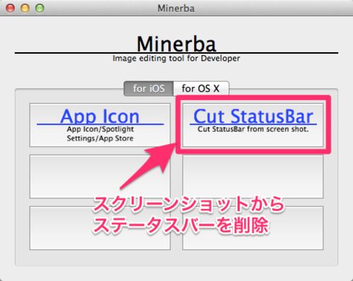Click the 'App Icon/Spotlight' description line
Screen dimensions: 353x281
pyautogui.click(x=100, y=129)
